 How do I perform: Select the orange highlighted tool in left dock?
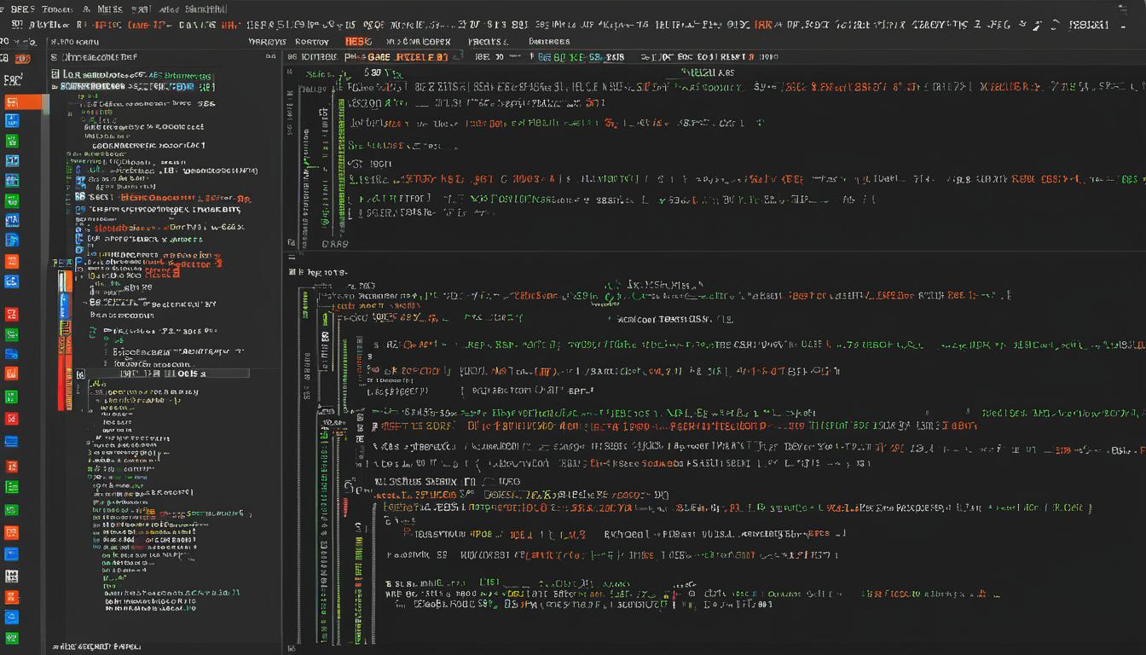pyautogui.click(x=13, y=103)
